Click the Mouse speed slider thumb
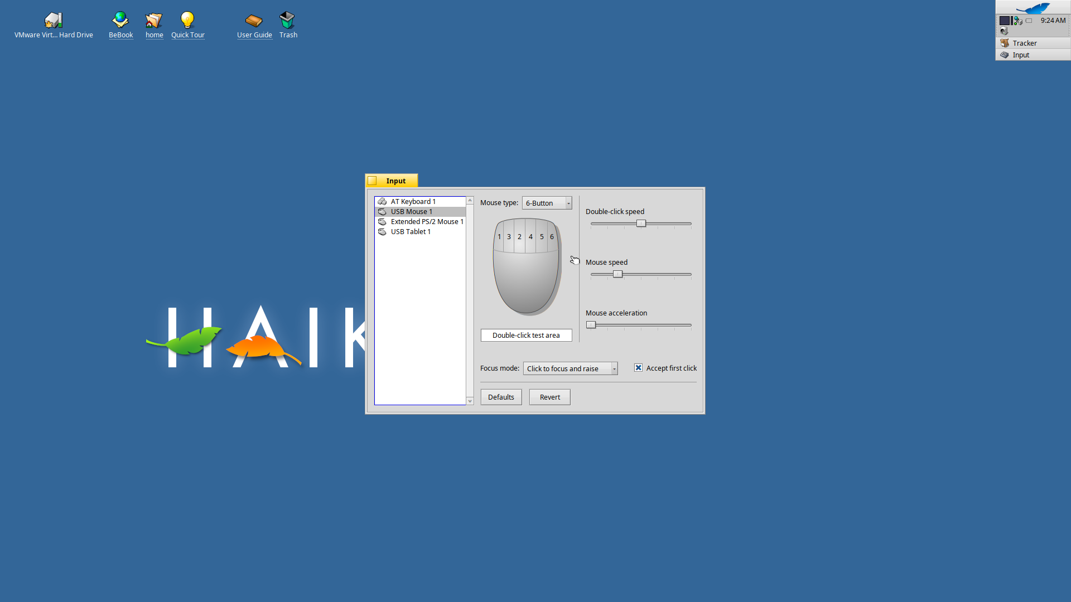 [x=617, y=274]
